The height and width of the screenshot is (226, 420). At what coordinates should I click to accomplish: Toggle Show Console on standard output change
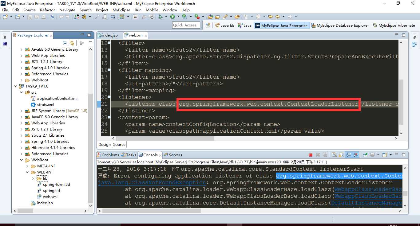point(349,155)
